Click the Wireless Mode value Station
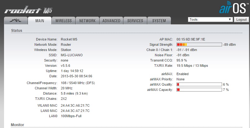 (x=66, y=50)
